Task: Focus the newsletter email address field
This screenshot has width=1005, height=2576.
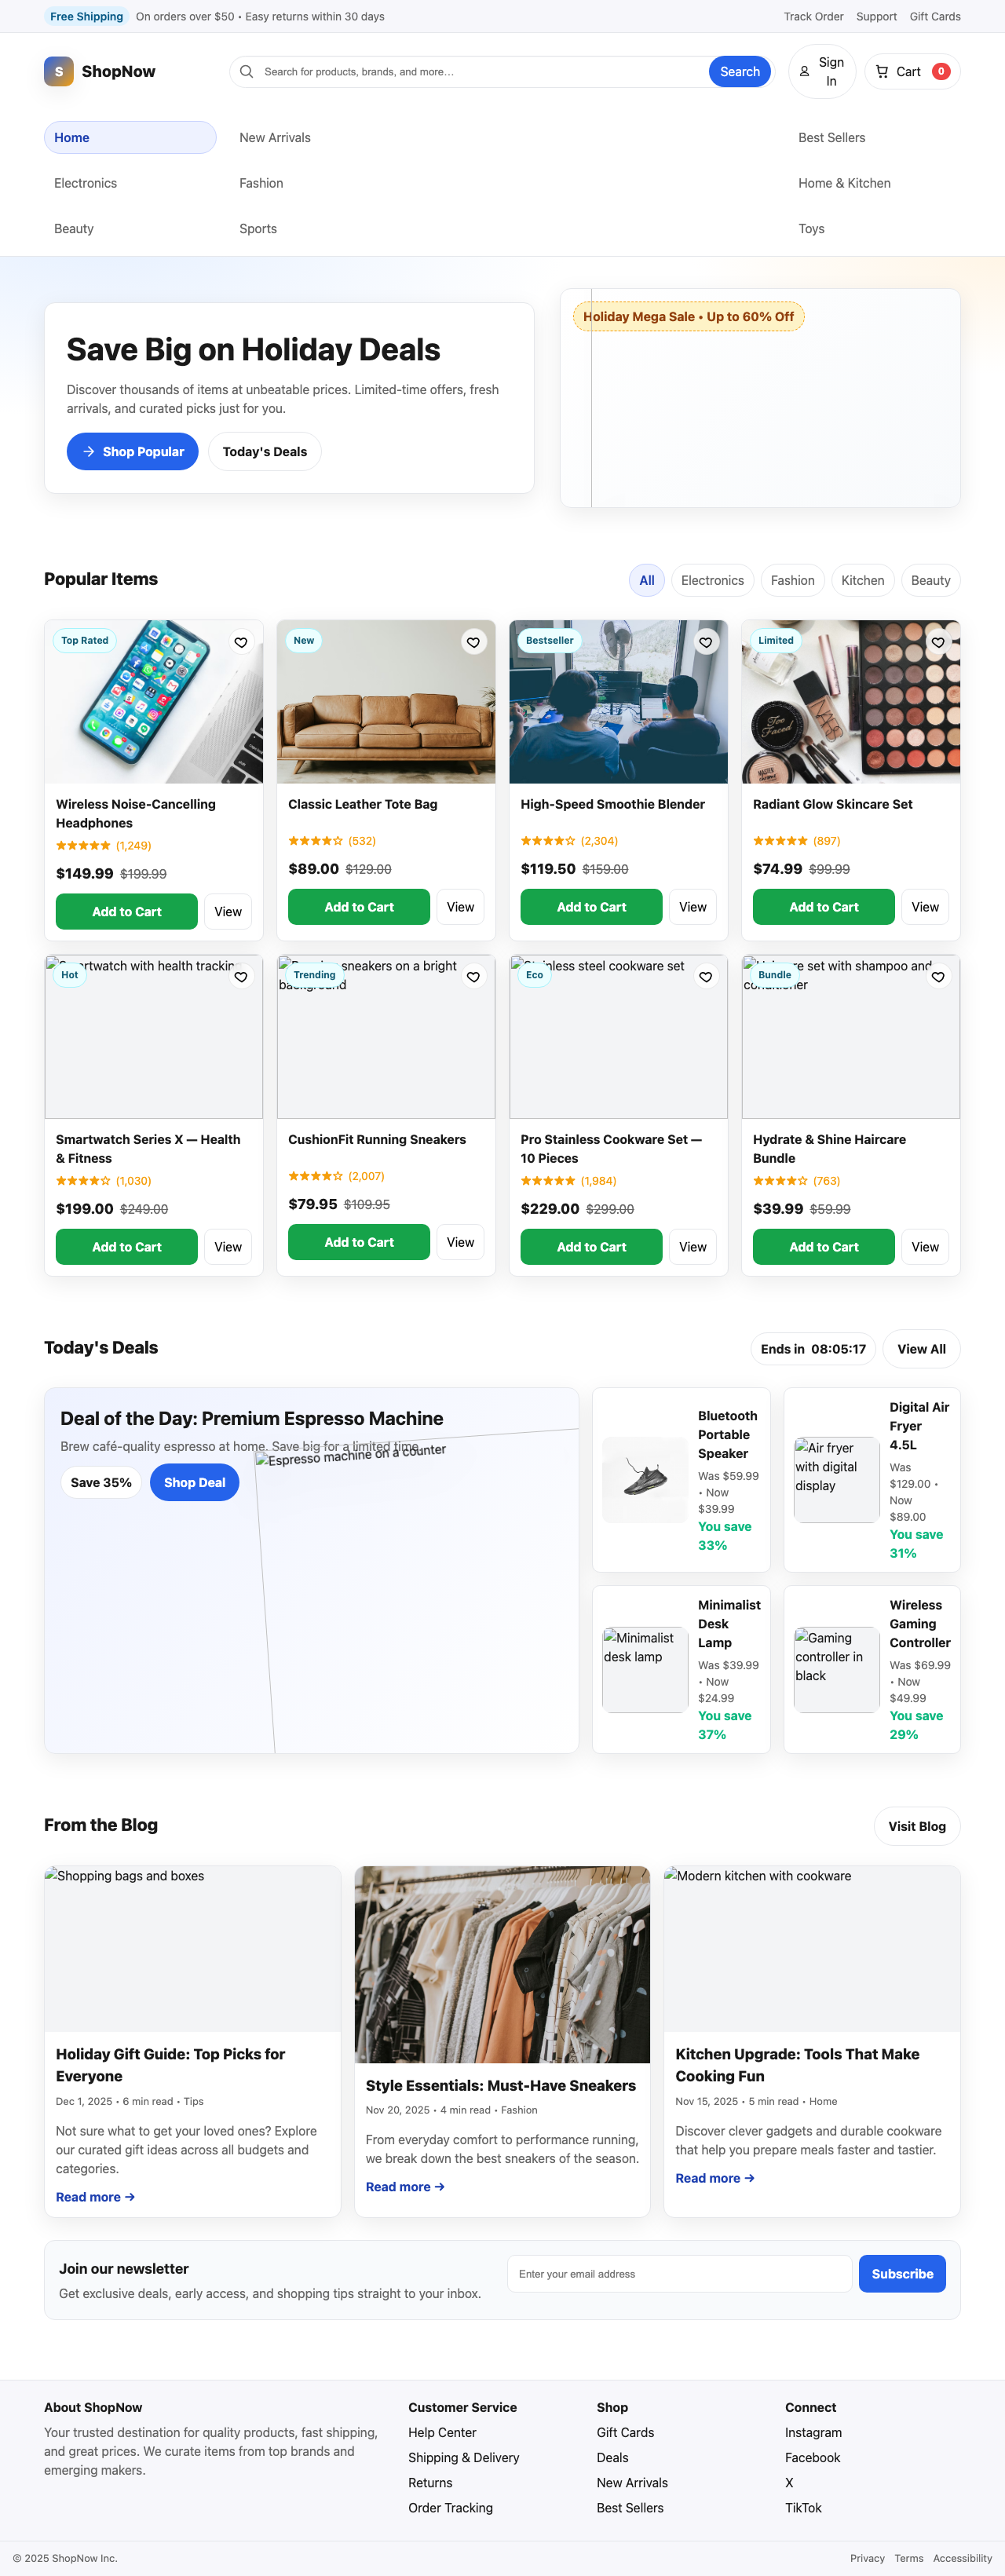Action: coord(679,2274)
